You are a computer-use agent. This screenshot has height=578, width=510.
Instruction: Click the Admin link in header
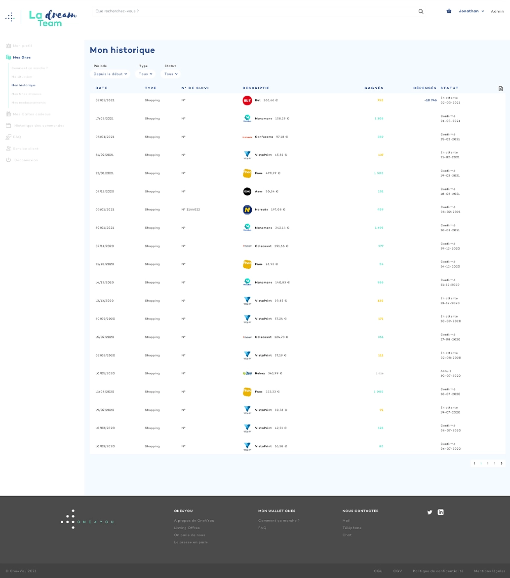click(x=497, y=11)
